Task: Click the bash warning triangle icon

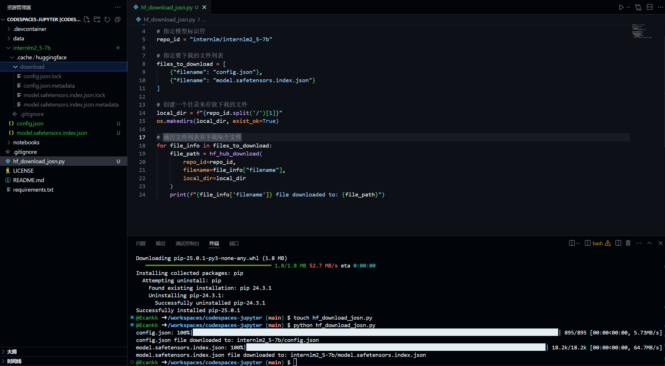Action: 608,243
